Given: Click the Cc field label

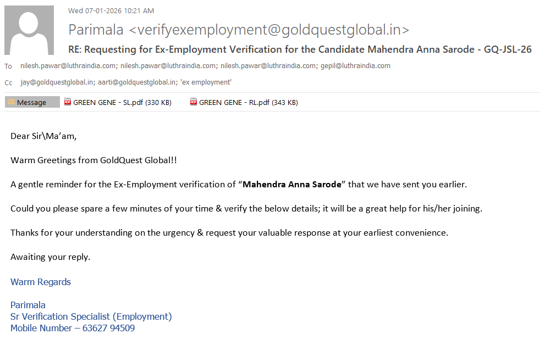Looking at the screenshot, I should [8, 83].
